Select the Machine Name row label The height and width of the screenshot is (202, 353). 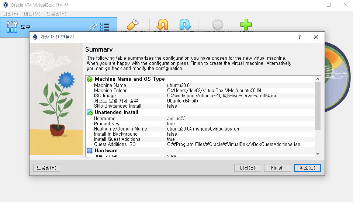point(110,85)
